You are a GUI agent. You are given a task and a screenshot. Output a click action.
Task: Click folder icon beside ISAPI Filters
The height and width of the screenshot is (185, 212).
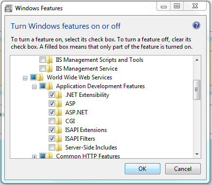coord(58,139)
